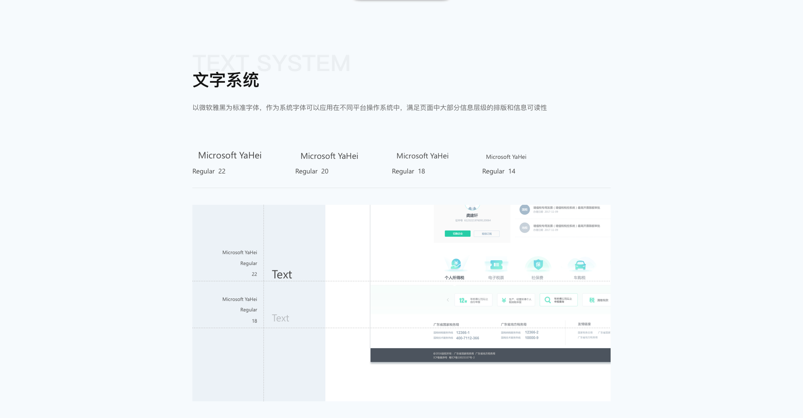Click the 文字系统 heading
Screen dimensions: 803x418
[x=226, y=80]
